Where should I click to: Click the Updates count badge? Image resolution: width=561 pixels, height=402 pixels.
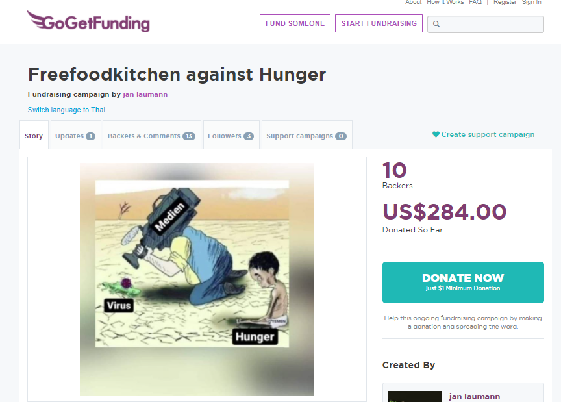(90, 136)
